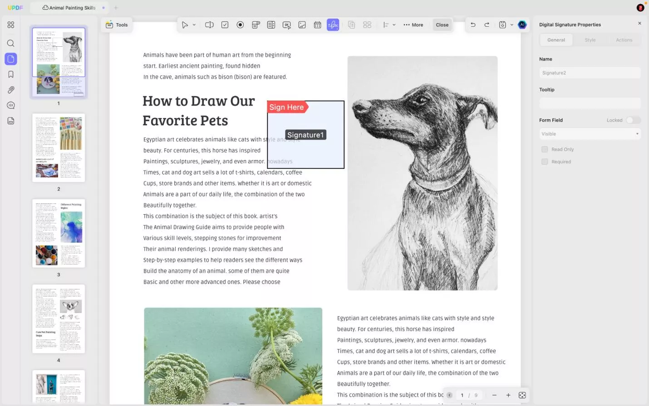Select the OK button form tool
Viewport: 649px width, 406px height.
pos(287,25)
